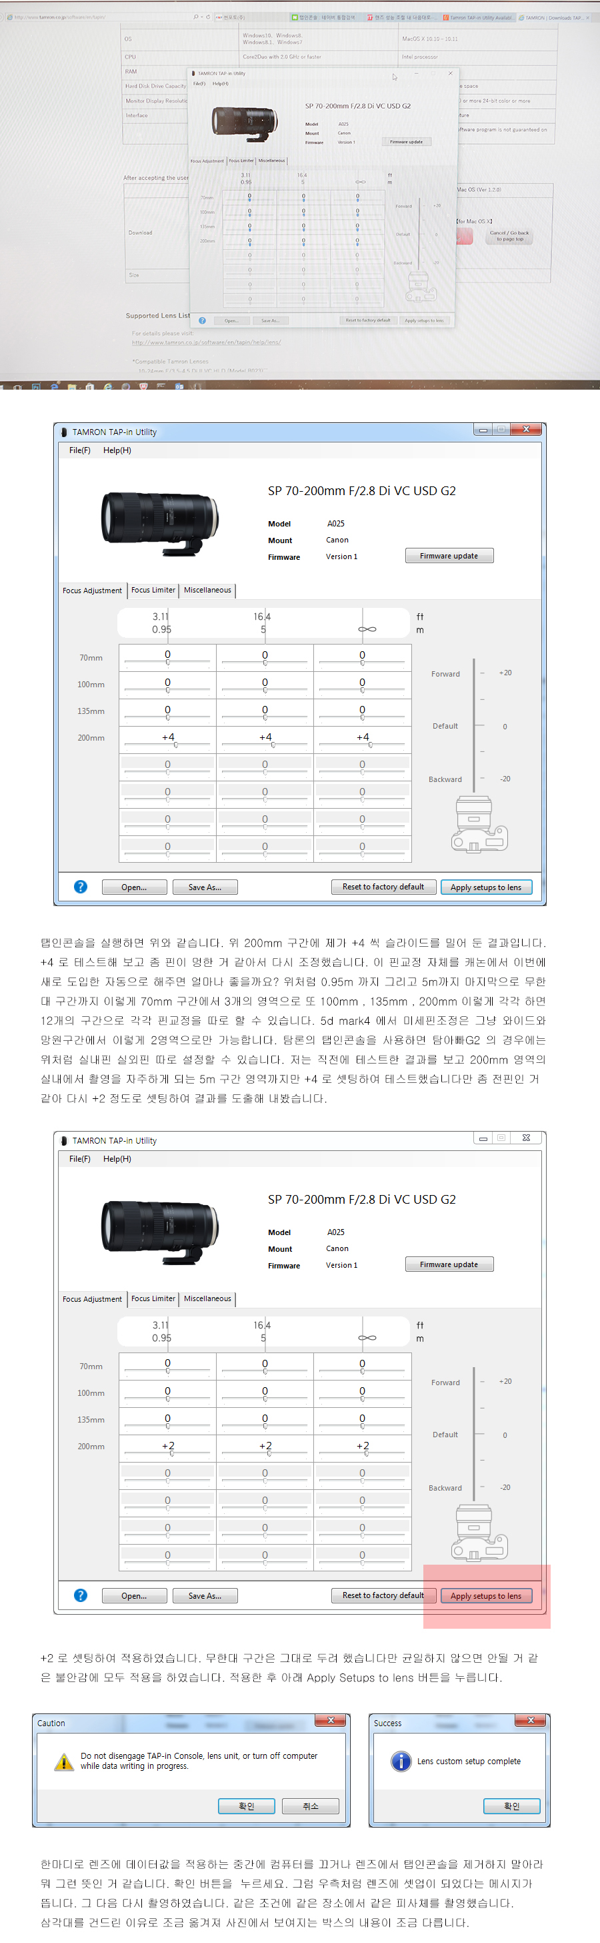
Task: Click the 70mm 0.95m slider in the +4 window
Action: [x=167, y=663]
